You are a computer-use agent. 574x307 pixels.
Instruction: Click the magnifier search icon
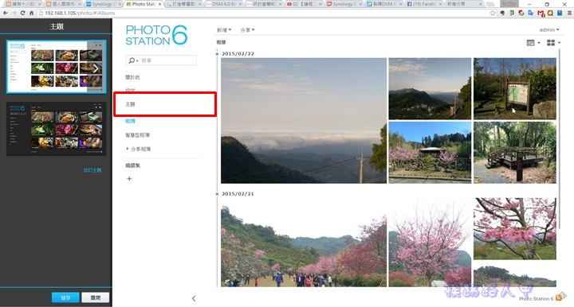click(x=132, y=60)
